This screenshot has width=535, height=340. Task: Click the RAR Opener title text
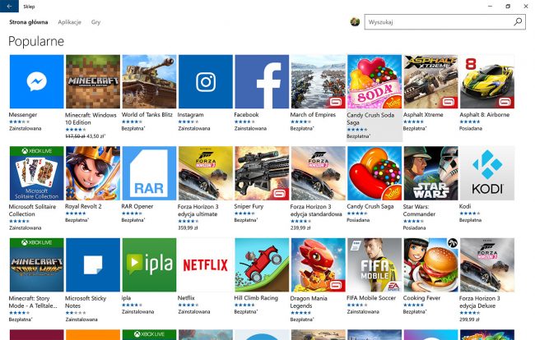[137, 206]
